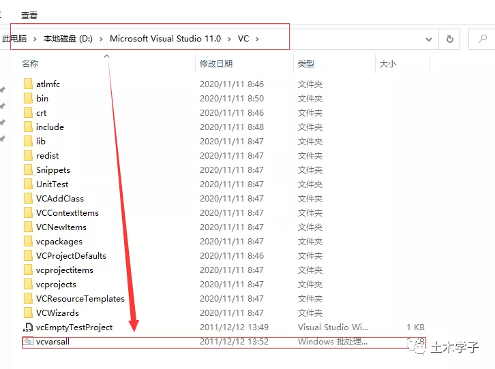Click the VCResourceTemplates folder name
Viewport: 495px width, 369px height.
coord(80,299)
